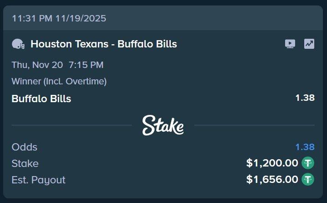Click the Winner (Incl. Overtime) market label
This screenshot has width=327, height=203.
click(59, 81)
